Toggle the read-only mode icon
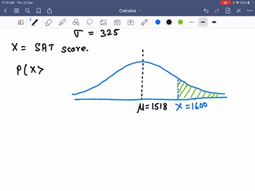Image resolution: width=255 pixels, height=191 pixels. point(21,22)
